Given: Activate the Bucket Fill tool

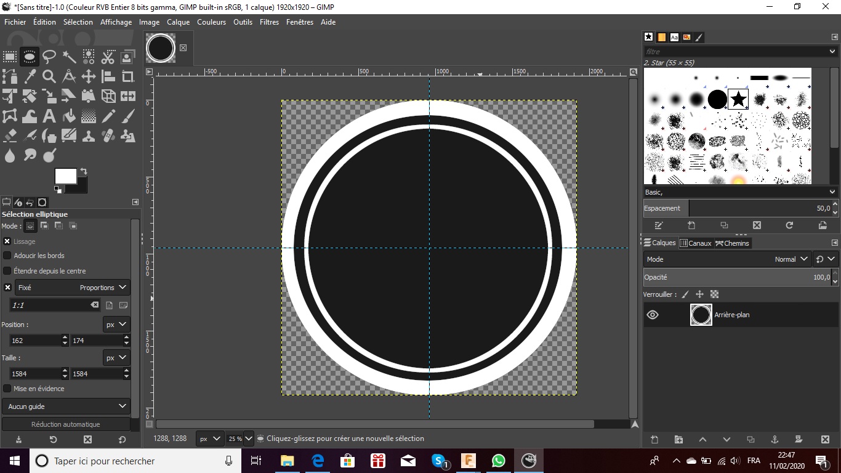Looking at the screenshot, I should 69,116.
